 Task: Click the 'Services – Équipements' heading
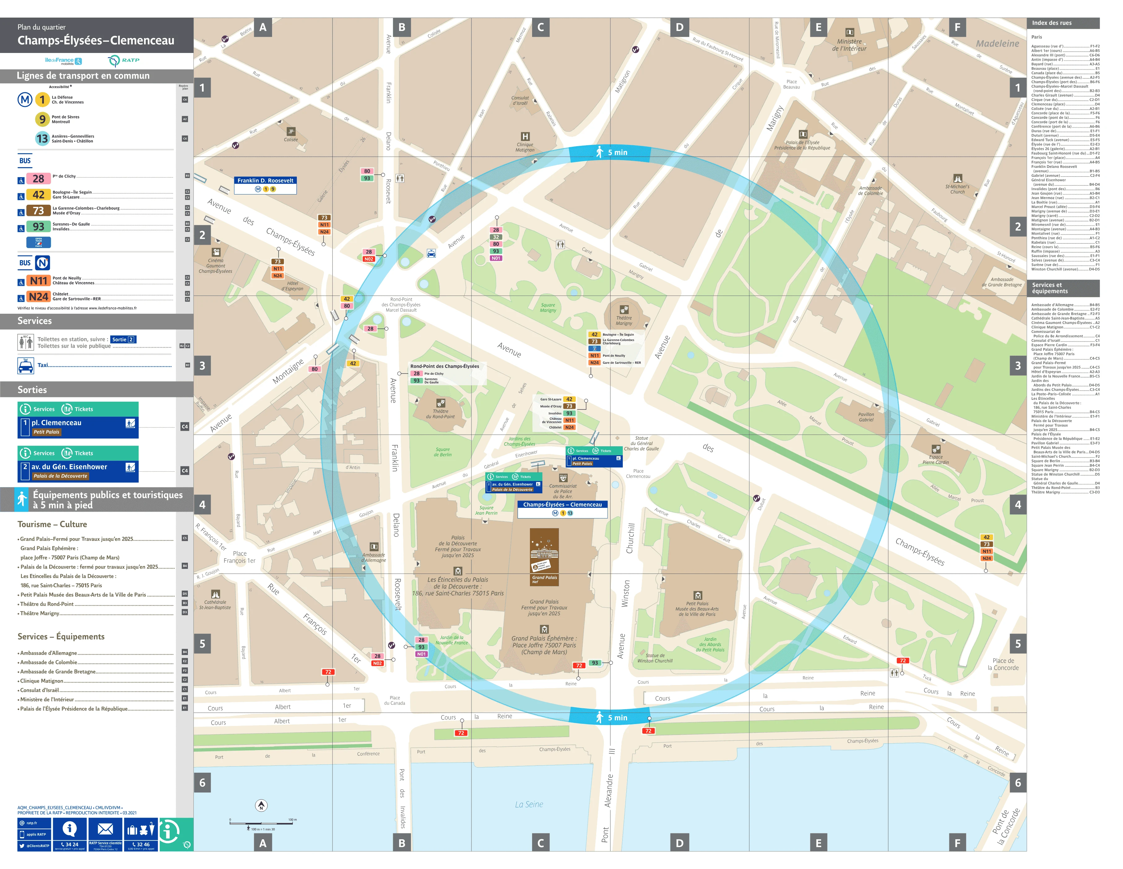(x=61, y=636)
